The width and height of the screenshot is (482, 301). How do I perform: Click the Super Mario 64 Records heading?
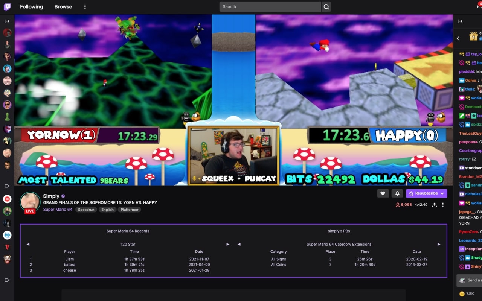(x=128, y=231)
